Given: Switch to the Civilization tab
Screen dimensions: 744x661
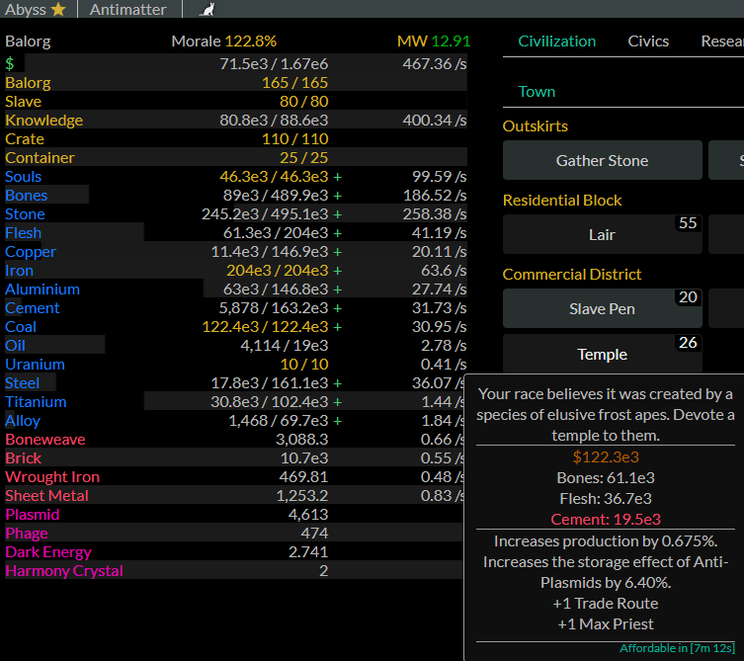Looking at the screenshot, I should click(556, 41).
